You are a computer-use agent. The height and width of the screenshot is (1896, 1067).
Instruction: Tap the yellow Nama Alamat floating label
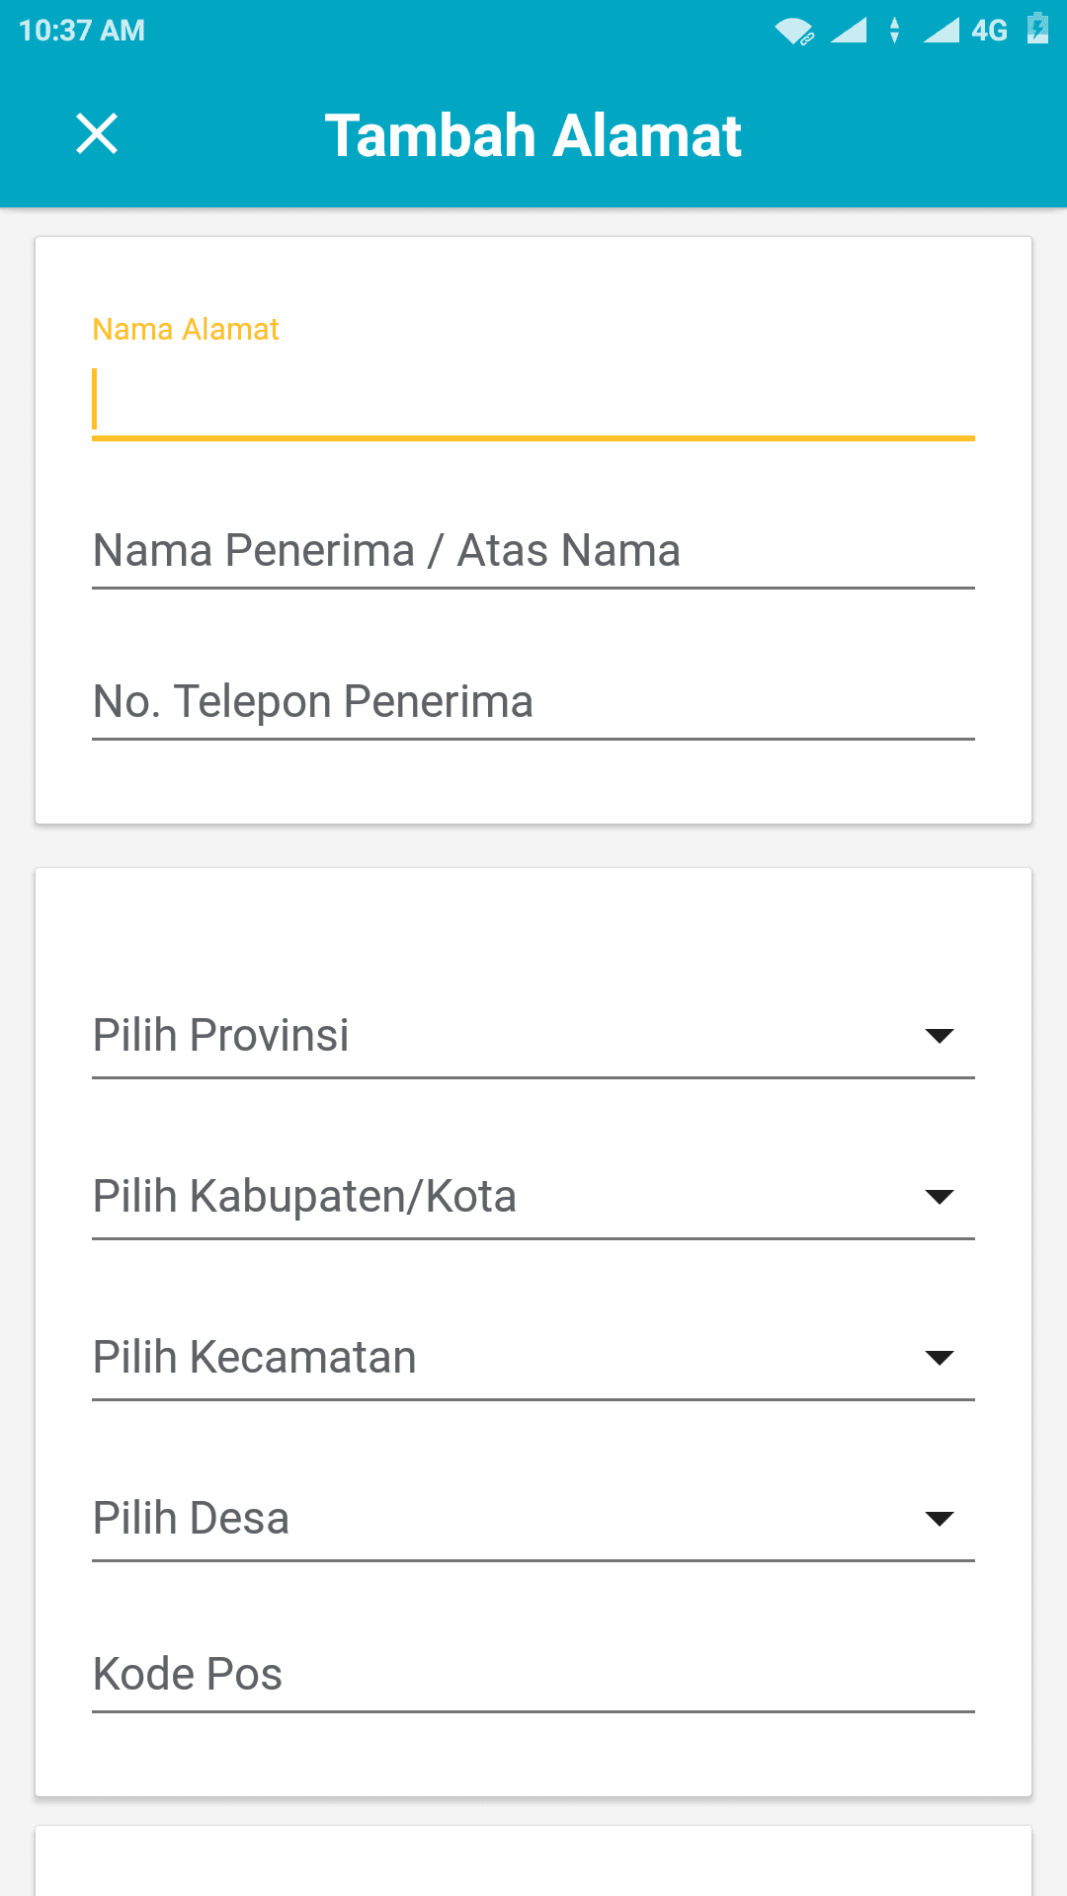coord(186,329)
